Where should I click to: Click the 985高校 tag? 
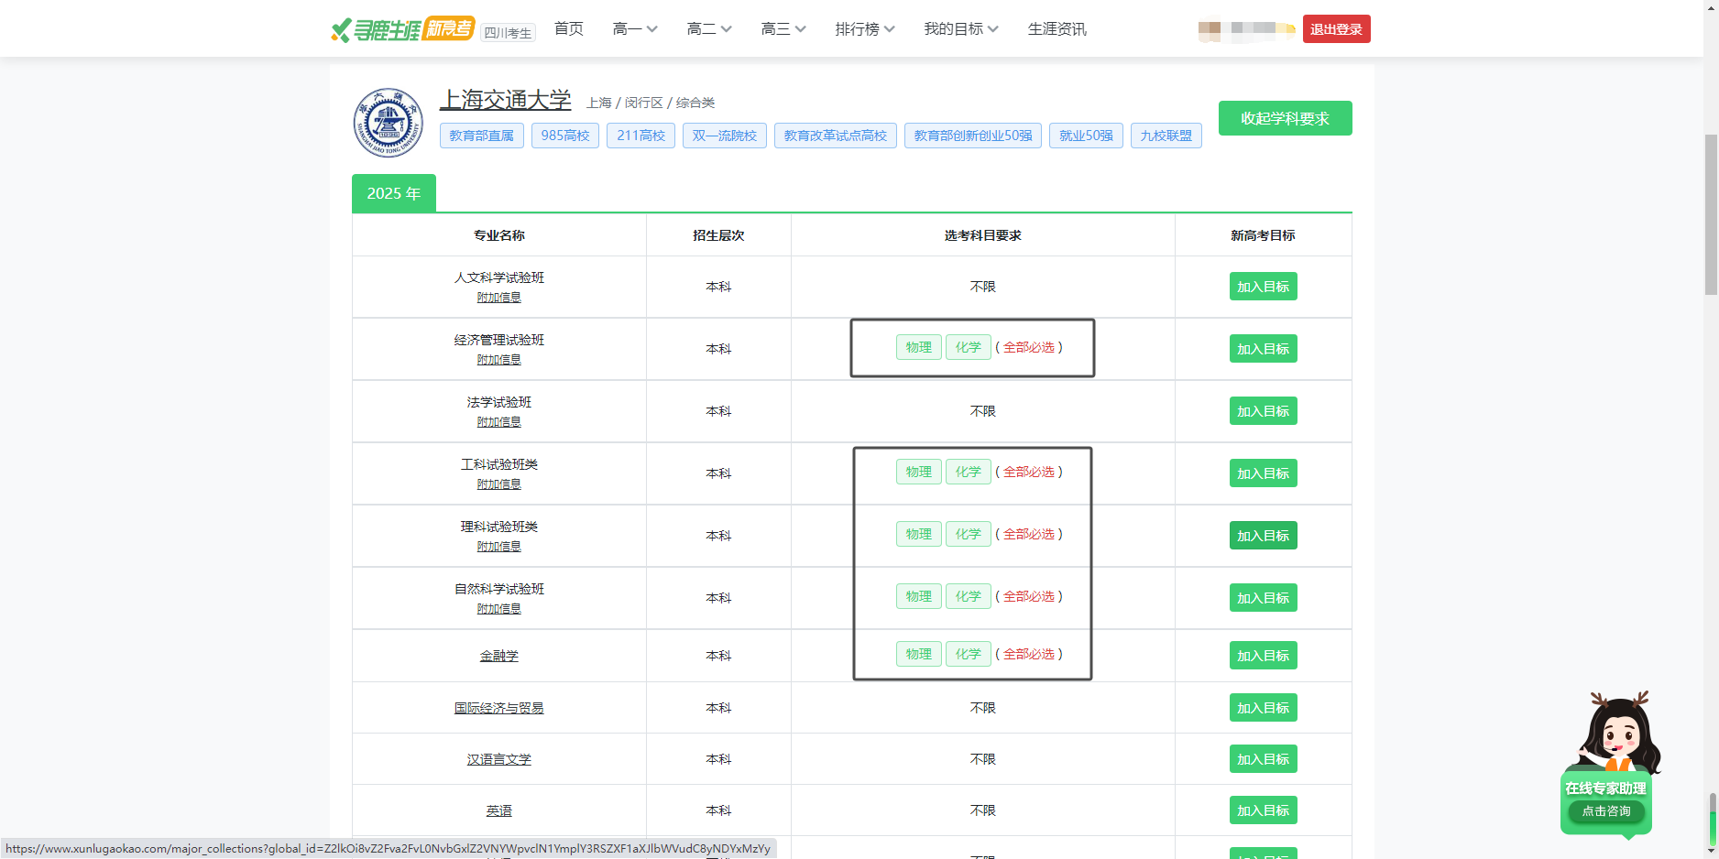(564, 136)
